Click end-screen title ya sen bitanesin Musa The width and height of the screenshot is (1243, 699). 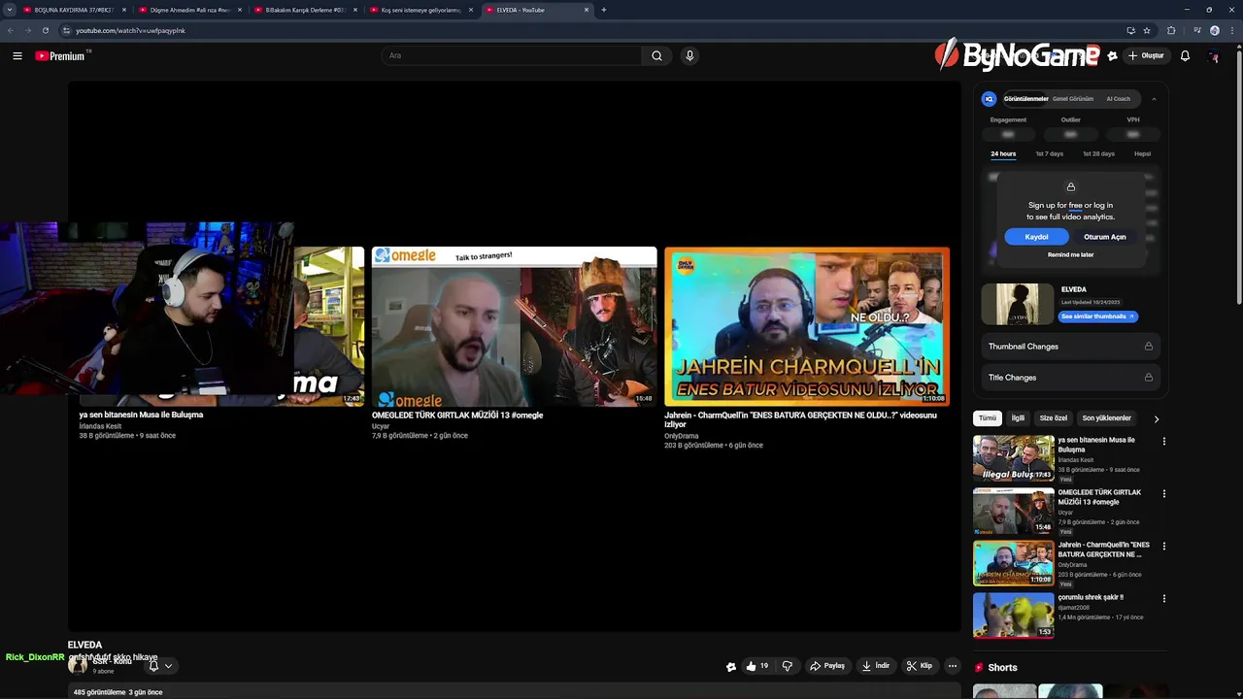[x=141, y=415]
